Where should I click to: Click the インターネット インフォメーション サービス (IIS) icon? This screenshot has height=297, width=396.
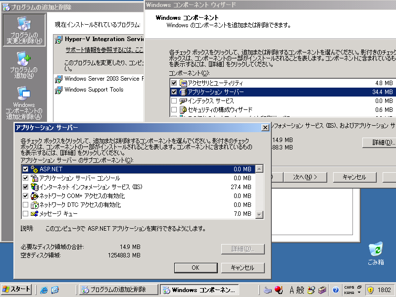(34, 187)
